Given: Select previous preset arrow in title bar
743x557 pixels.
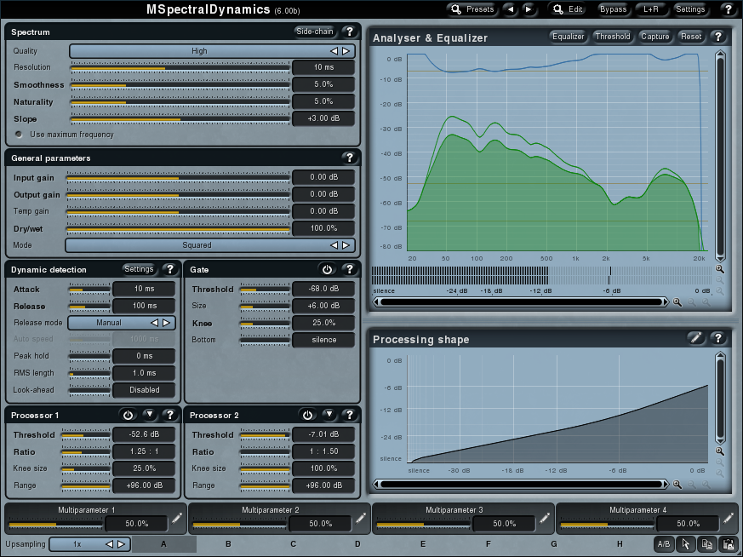Looking at the screenshot, I should click(511, 9).
